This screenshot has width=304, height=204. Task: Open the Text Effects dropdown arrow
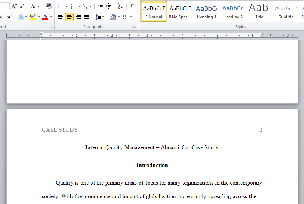pos(26,17)
